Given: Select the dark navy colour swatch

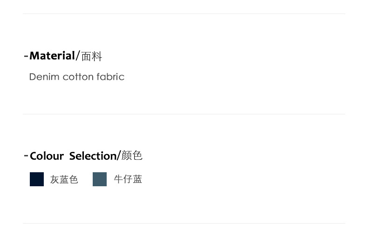Looking at the screenshot, I should (37, 179).
